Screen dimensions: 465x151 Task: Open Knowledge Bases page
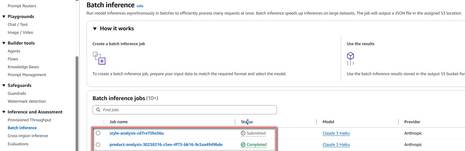tap(23, 67)
